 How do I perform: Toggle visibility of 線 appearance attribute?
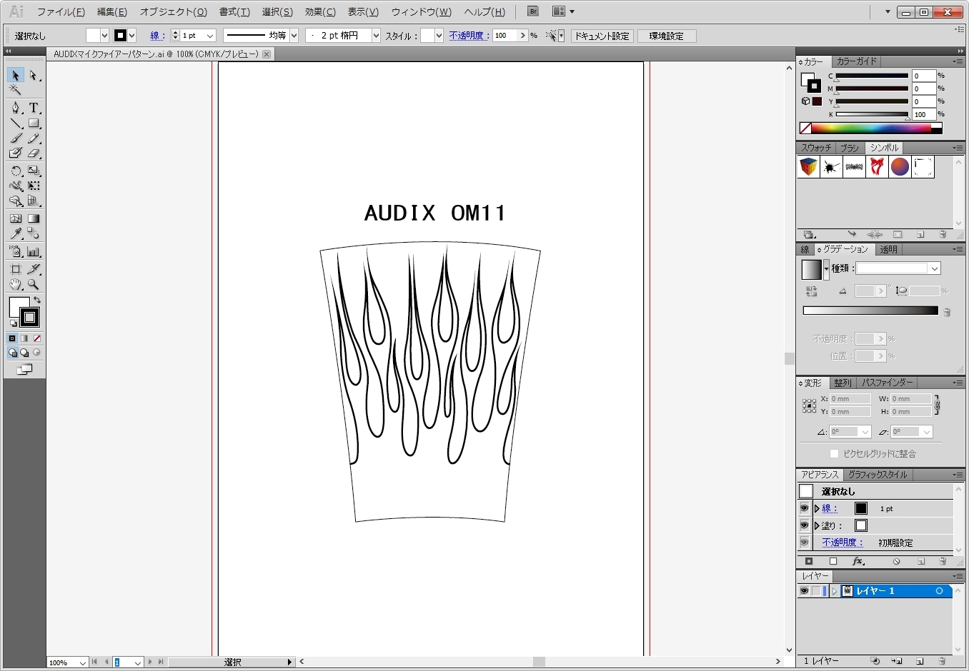804,508
